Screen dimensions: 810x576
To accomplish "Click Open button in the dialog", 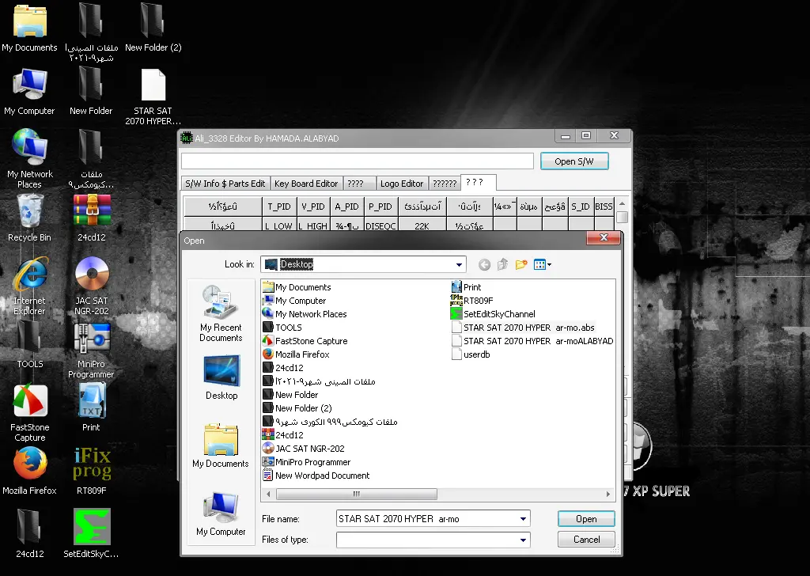I will [586, 519].
